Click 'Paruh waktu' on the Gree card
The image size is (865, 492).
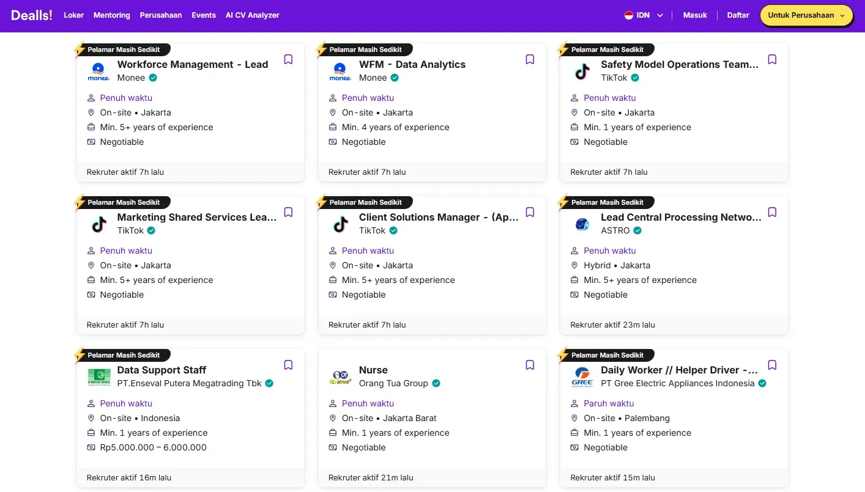tap(609, 403)
